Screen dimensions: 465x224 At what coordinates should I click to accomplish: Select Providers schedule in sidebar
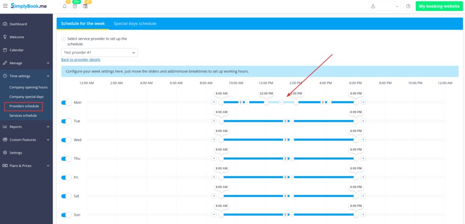pos(24,106)
